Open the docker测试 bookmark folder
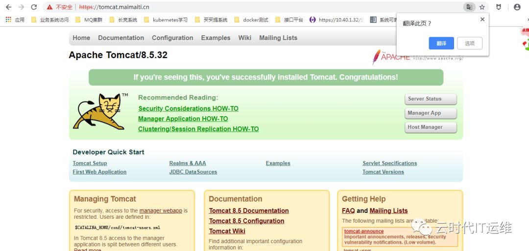529x251 pixels. pyautogui.click(x=251, y=20)
